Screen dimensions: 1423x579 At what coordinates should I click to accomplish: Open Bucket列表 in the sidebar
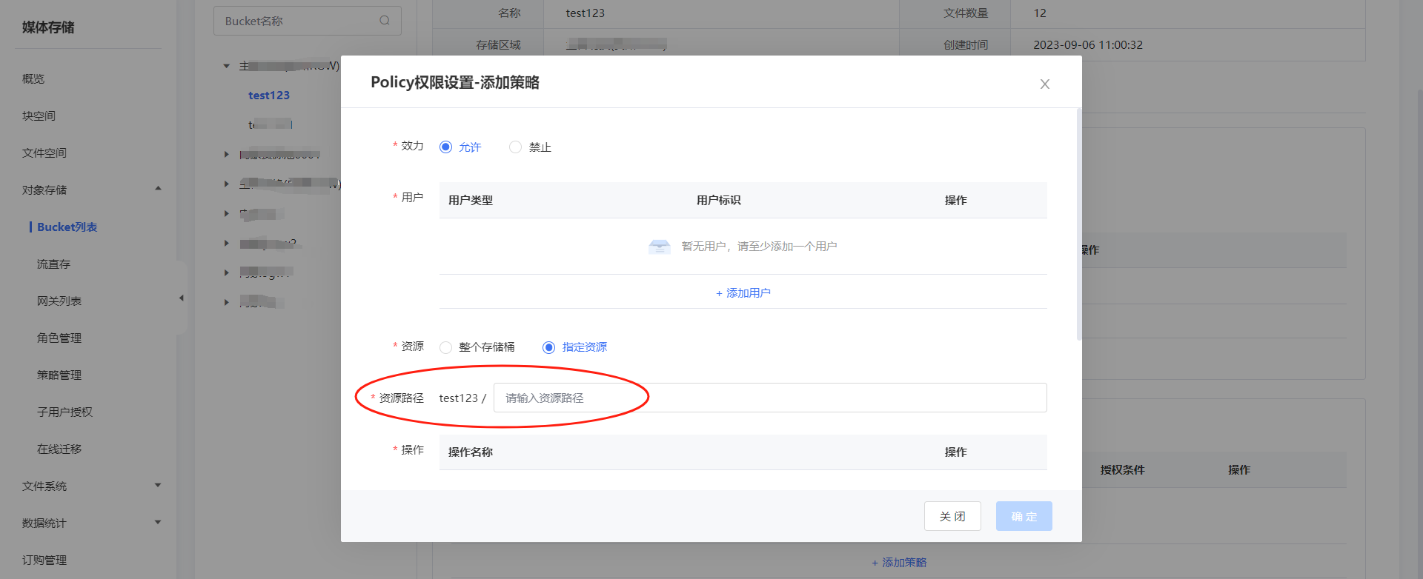(x=67, y=227)
